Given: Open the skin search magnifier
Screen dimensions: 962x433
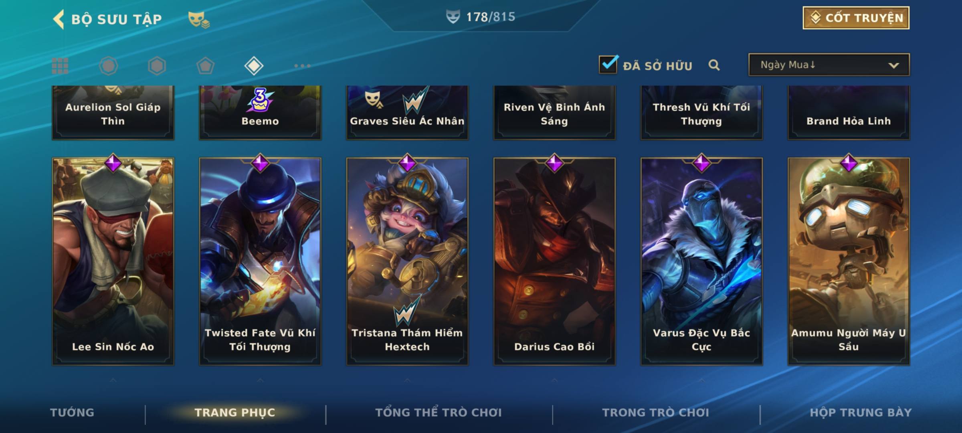Looking at the screenshot, I should [x=714, y=65].
